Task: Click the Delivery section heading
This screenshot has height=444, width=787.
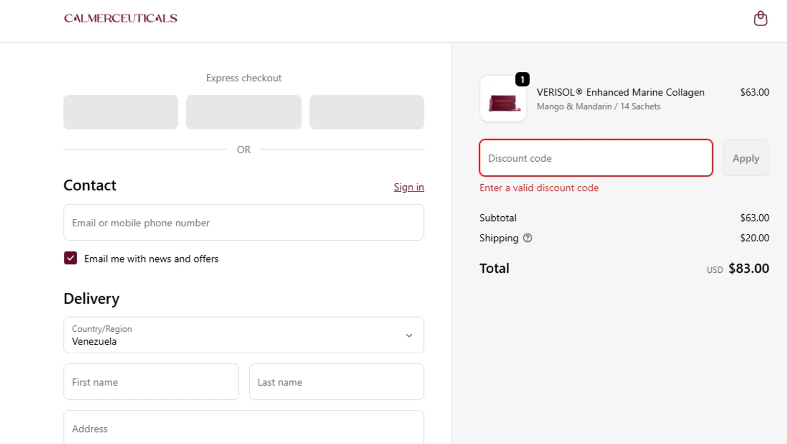Action: pyautogui.click(x=91, y=299)
